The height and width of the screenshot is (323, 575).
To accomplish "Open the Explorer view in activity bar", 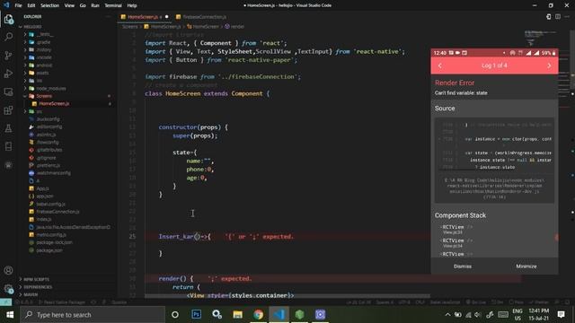I will (8, 19).
